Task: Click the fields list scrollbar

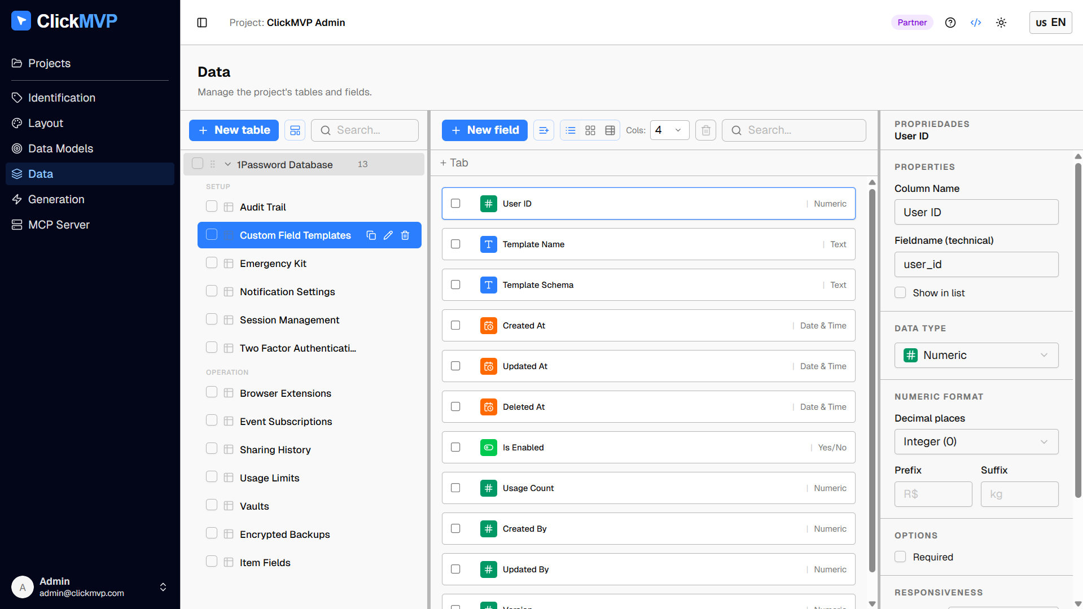Action: pos(872,381)
